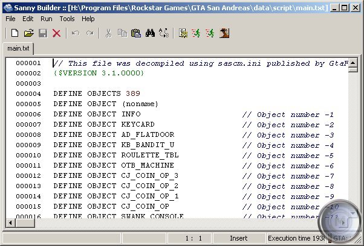Click the 'CJ_COIN_OP_1' object name

(x=150, y=196)
